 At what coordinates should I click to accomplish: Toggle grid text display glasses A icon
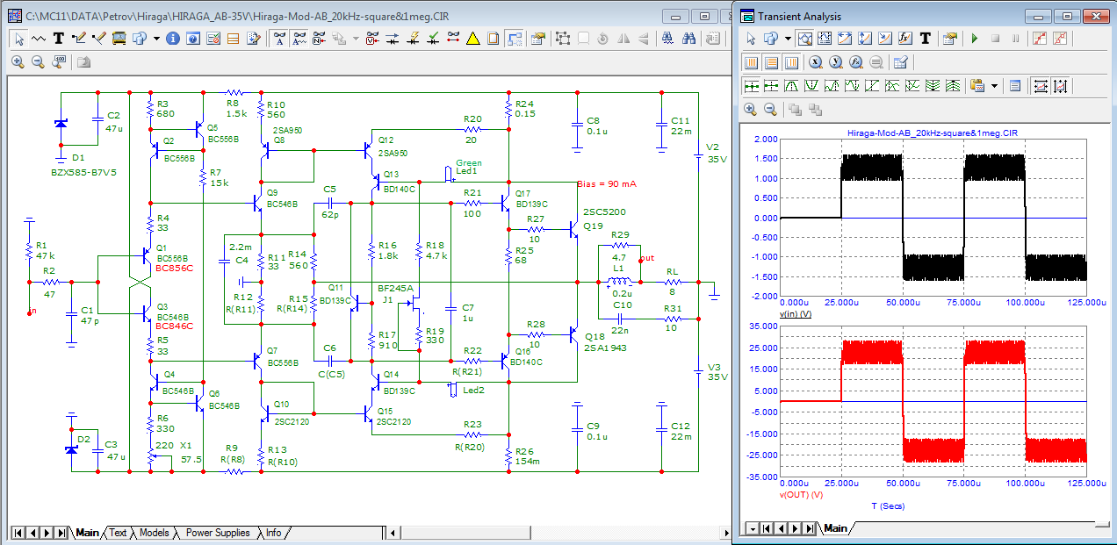[279, 39]
